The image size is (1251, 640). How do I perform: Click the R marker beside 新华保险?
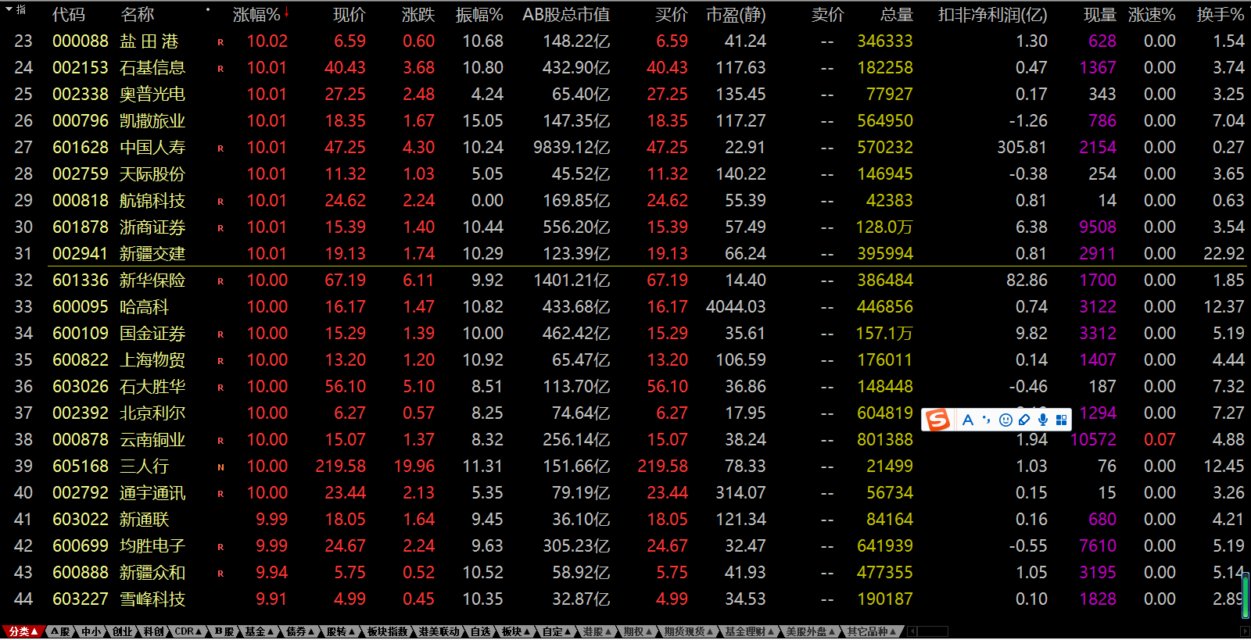[x=220, y=281]
